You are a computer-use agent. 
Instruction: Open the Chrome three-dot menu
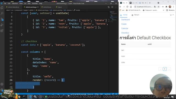[x=174, y=7]
